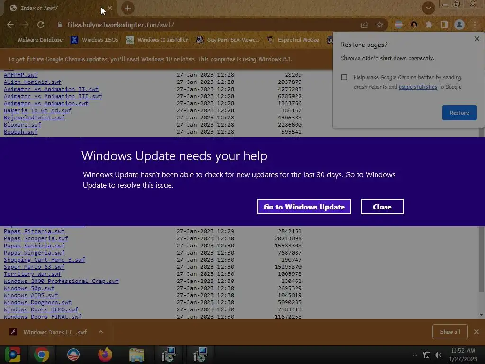Open Papas Sushiria.swf link
Image resolution: width=485 pixels, height=364 pixels.
tap(34, 246)
